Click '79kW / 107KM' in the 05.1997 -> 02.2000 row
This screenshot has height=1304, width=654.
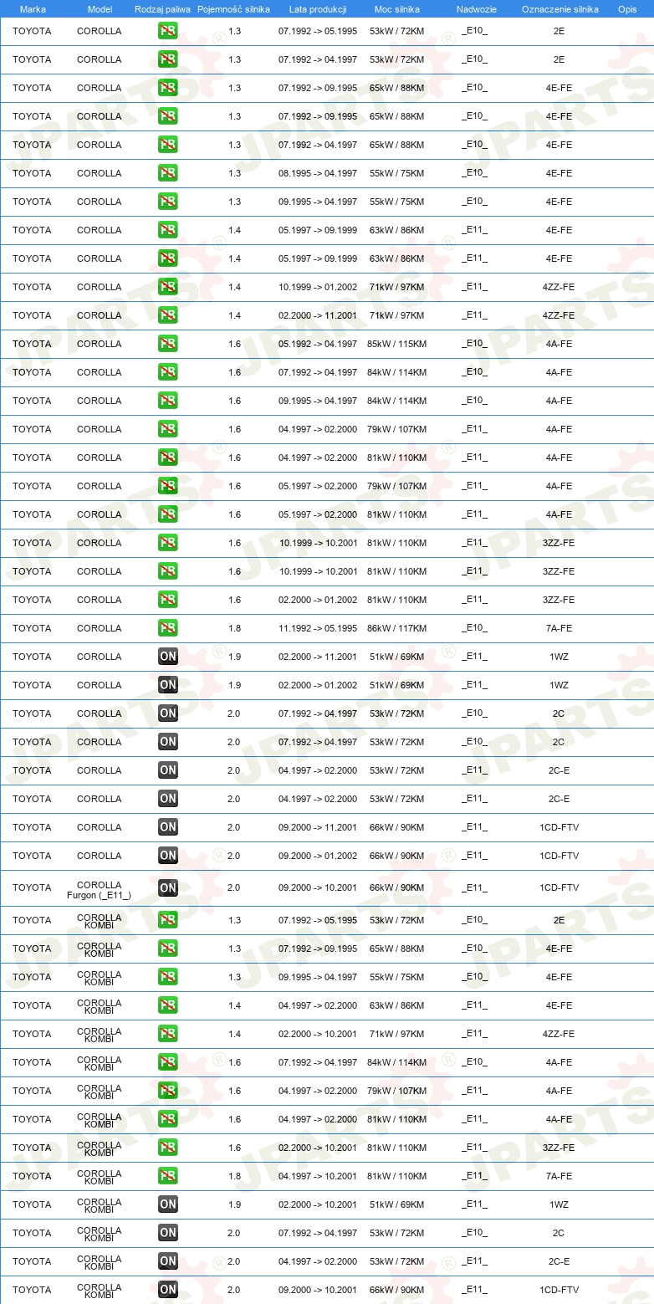coord(396,486)
